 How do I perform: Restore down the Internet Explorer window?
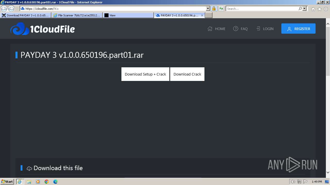click(x=323, y=2)
